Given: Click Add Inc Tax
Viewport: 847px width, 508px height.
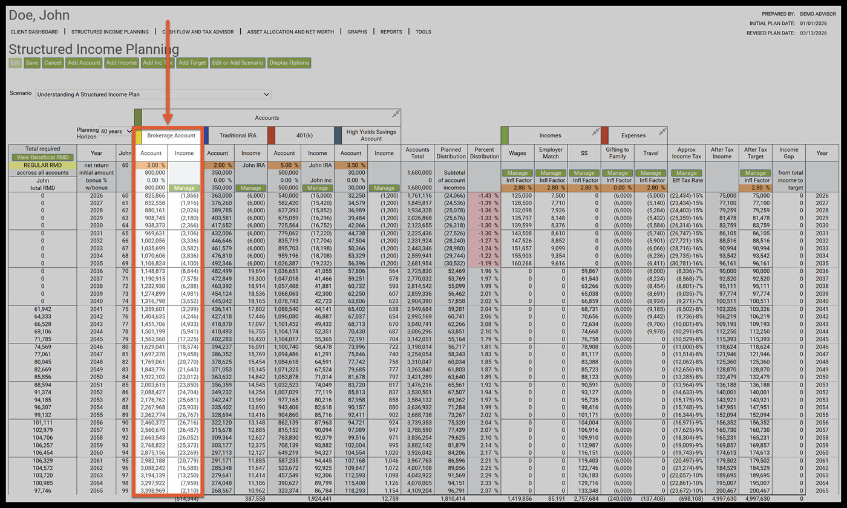Looking at the screenshot, I should pos(157,62).
